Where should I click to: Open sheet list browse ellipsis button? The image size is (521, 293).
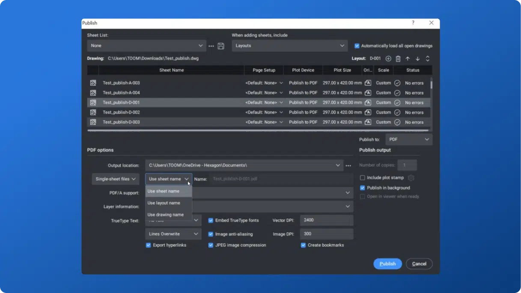211,46
